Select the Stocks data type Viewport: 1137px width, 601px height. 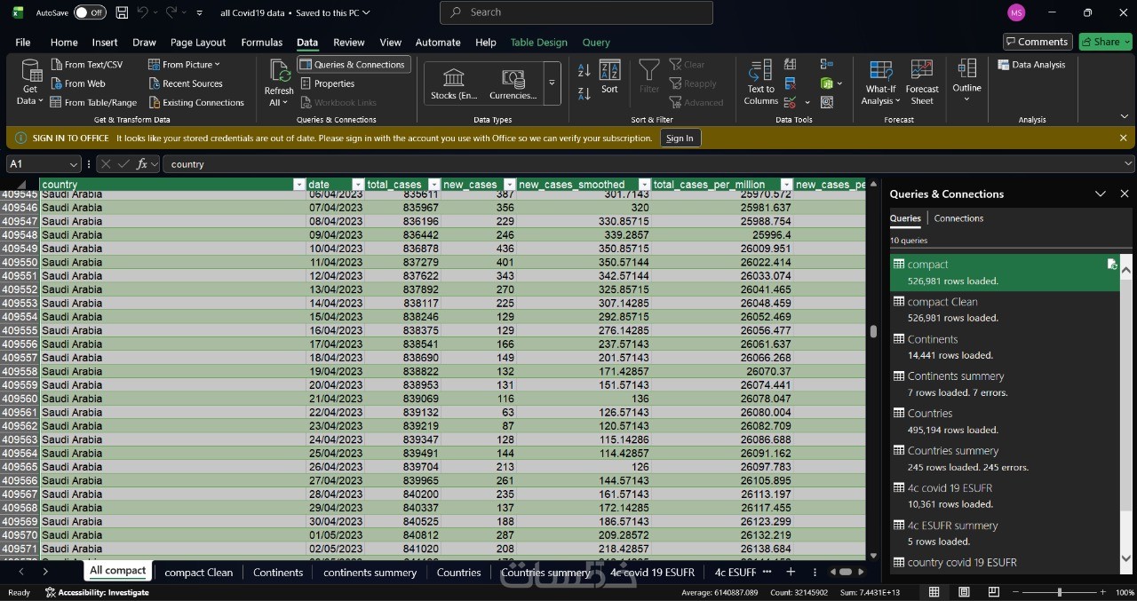(x=454, y=83)
